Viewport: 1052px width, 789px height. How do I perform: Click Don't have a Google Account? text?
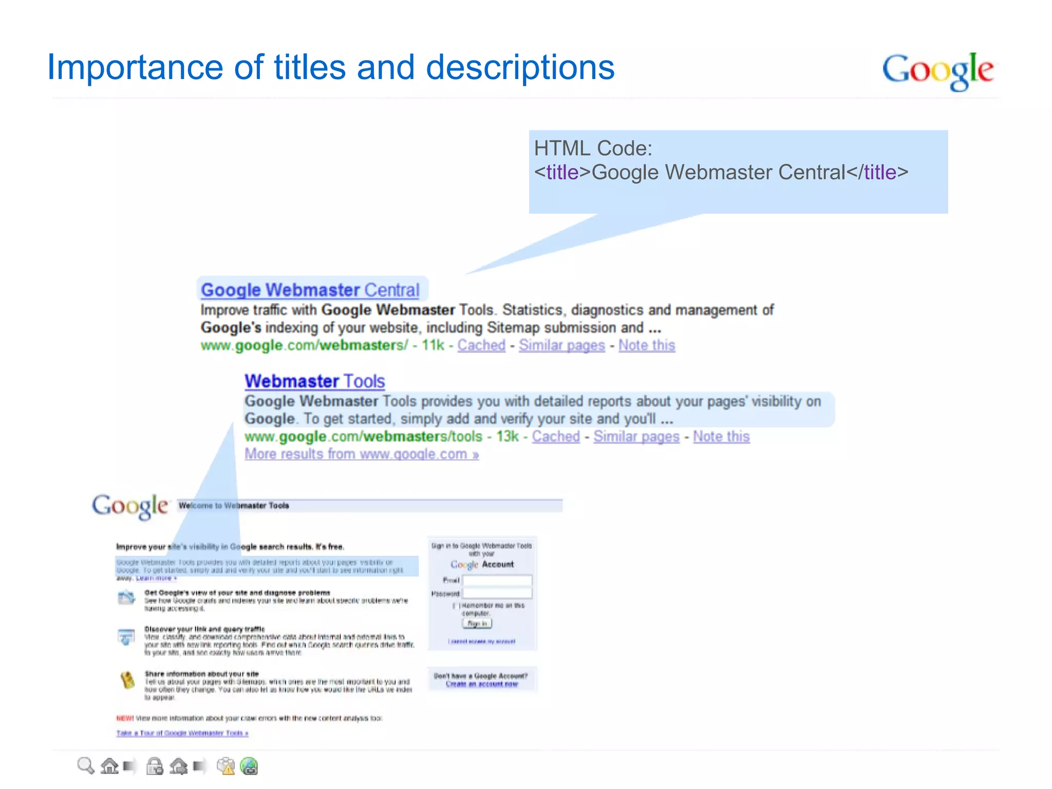tap(481, 676)
